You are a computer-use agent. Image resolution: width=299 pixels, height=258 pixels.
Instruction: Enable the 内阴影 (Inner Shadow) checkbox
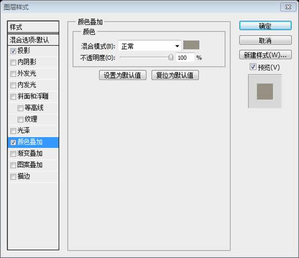[13, 63]
